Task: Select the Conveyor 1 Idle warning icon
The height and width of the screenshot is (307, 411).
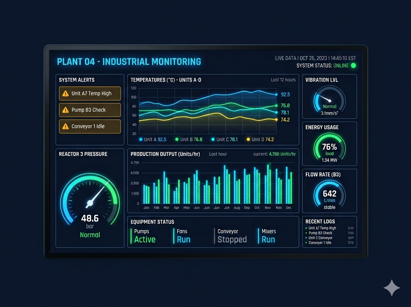Action: 65,126
